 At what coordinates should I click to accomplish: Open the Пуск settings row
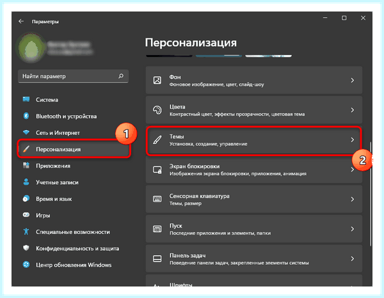click(x=254, y=229)
